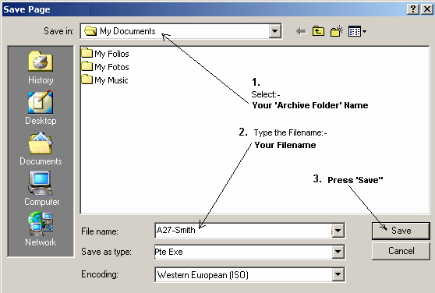
Task: Open Network in the places bar
Action: click(x=41, y=229)
